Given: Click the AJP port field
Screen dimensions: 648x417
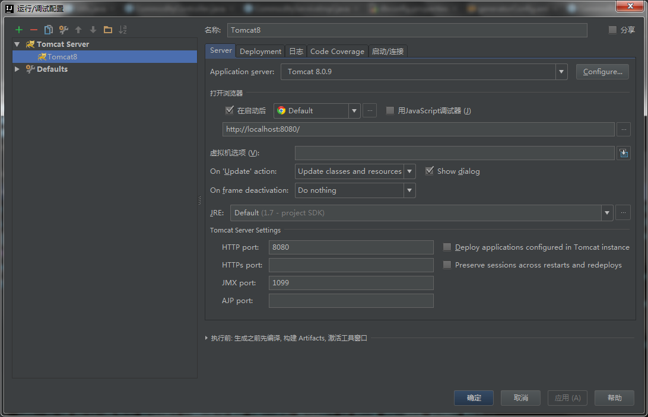Looking at the screenshot, I should (x=351, y=301).
